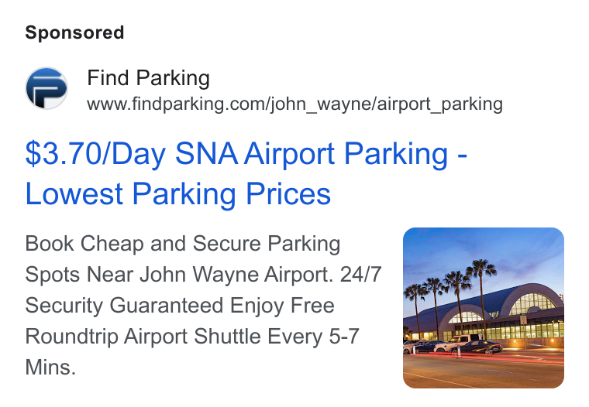Click the Lowest Parking Prices headline line
The image size is (589, 407).
[x=178, y=194]
